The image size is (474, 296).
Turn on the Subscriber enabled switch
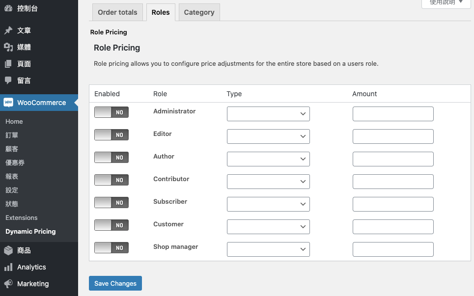pos(112,203)
